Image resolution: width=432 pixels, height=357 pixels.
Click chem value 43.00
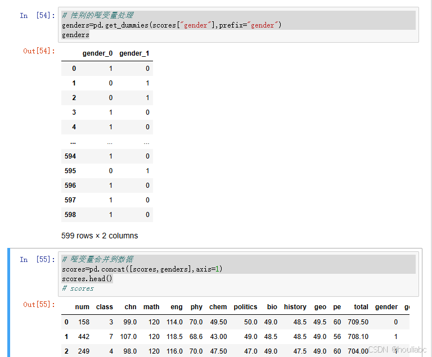click(218, 336)
